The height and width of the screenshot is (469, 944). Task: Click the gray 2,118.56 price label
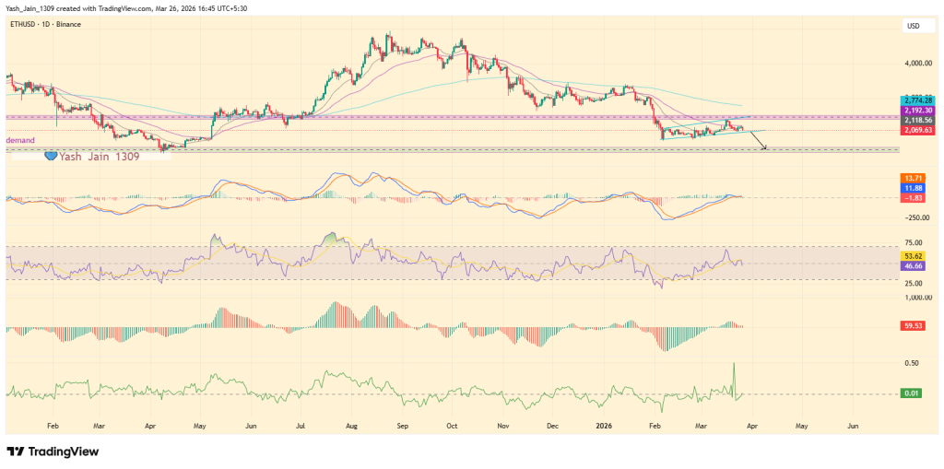coord(918,120)
